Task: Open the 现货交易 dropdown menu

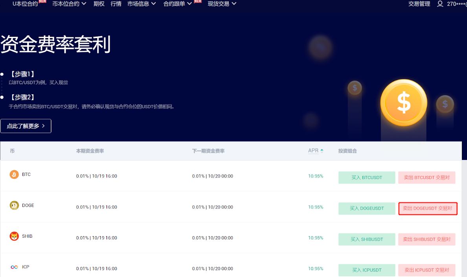Action: tap(222, 4)
